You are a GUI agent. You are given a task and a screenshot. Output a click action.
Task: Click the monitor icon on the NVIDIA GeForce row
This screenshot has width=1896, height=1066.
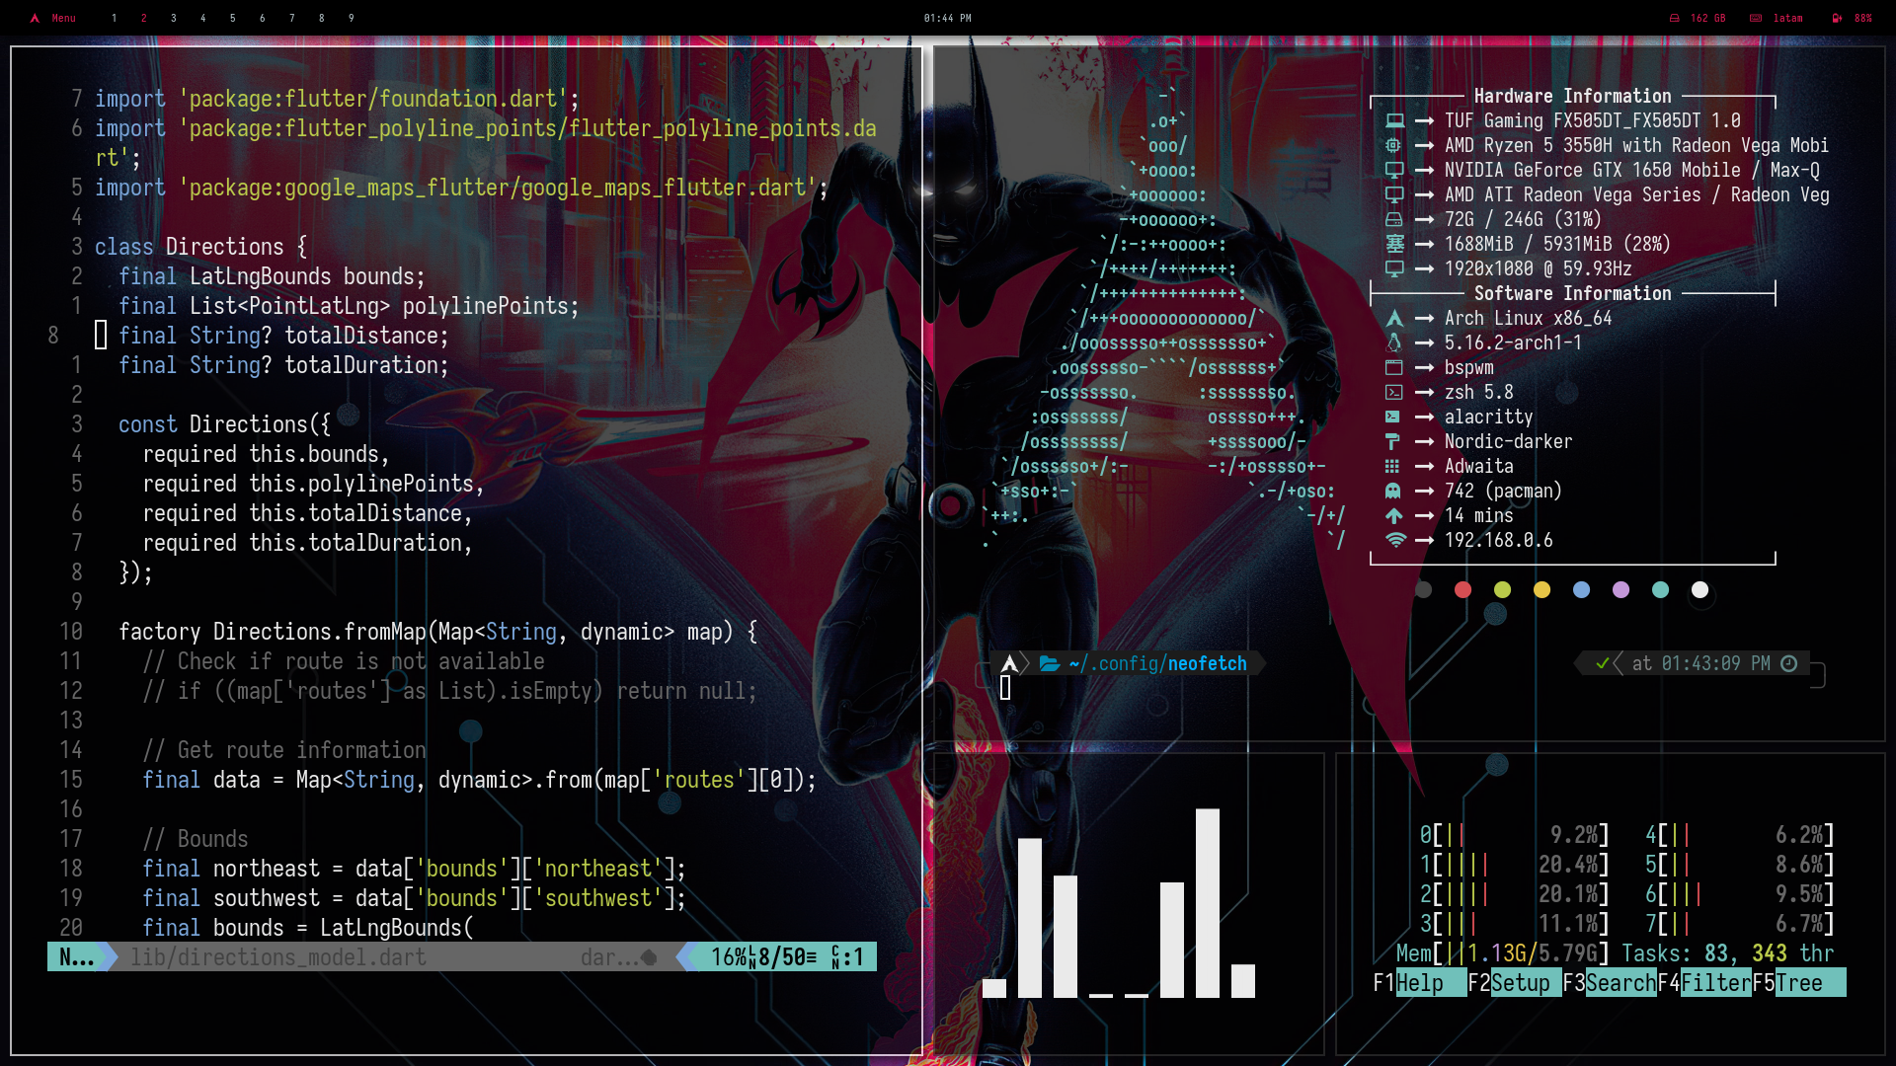click(x=1394, y=170)
